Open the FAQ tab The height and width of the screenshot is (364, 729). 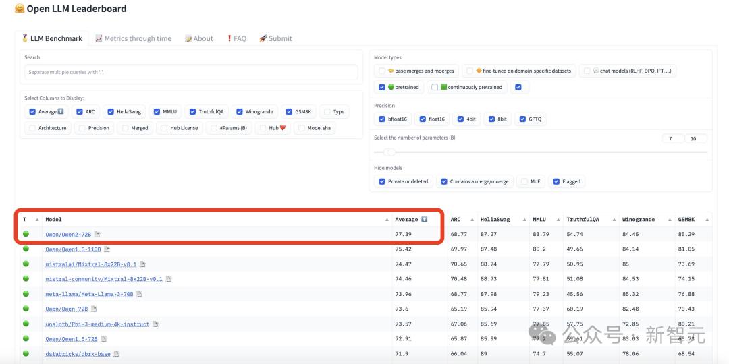tap(236, 38)
